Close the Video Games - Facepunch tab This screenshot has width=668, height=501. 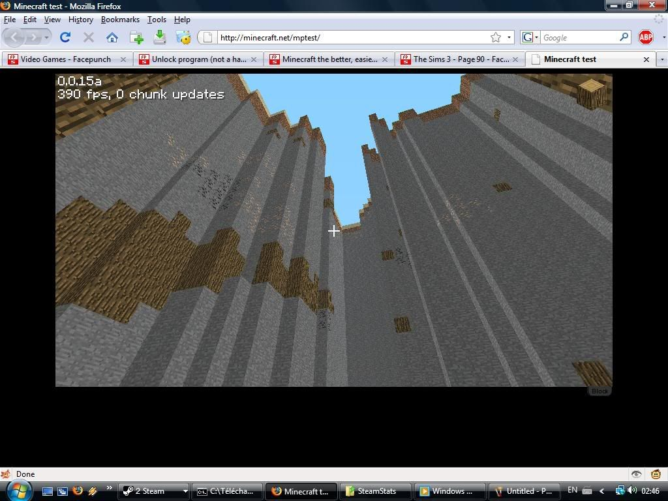pyautogui.click(x=123, y=59)
